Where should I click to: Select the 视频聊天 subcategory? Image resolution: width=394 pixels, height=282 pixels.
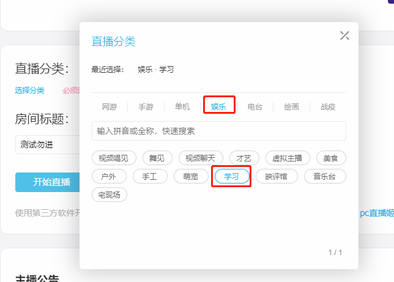click(201, 158)
